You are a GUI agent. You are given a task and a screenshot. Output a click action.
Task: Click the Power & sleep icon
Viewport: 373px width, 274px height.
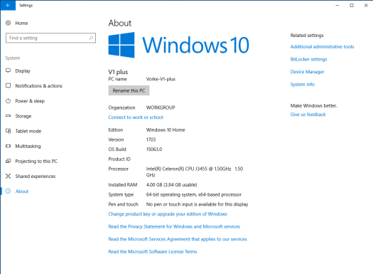point(8,101)
